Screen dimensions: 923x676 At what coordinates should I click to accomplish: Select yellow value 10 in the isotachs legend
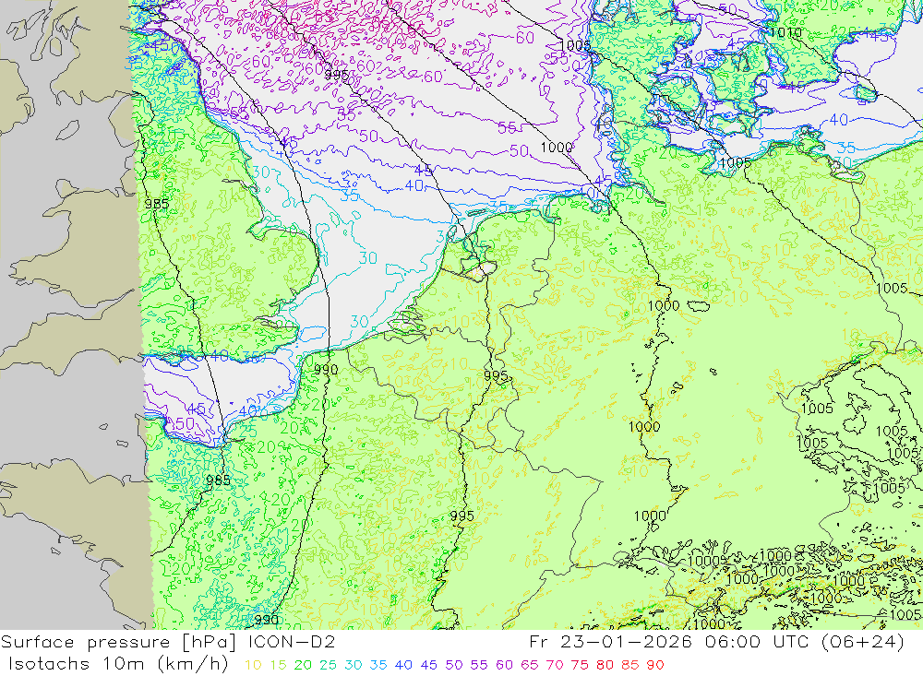(x=253, y=666)
